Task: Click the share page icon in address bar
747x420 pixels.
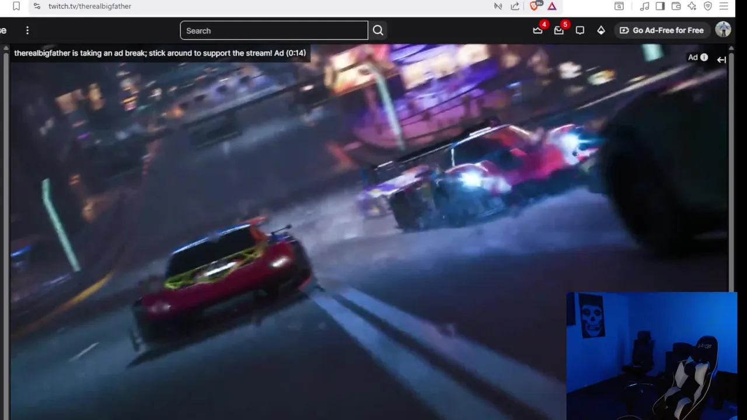Action: point(515,6)
